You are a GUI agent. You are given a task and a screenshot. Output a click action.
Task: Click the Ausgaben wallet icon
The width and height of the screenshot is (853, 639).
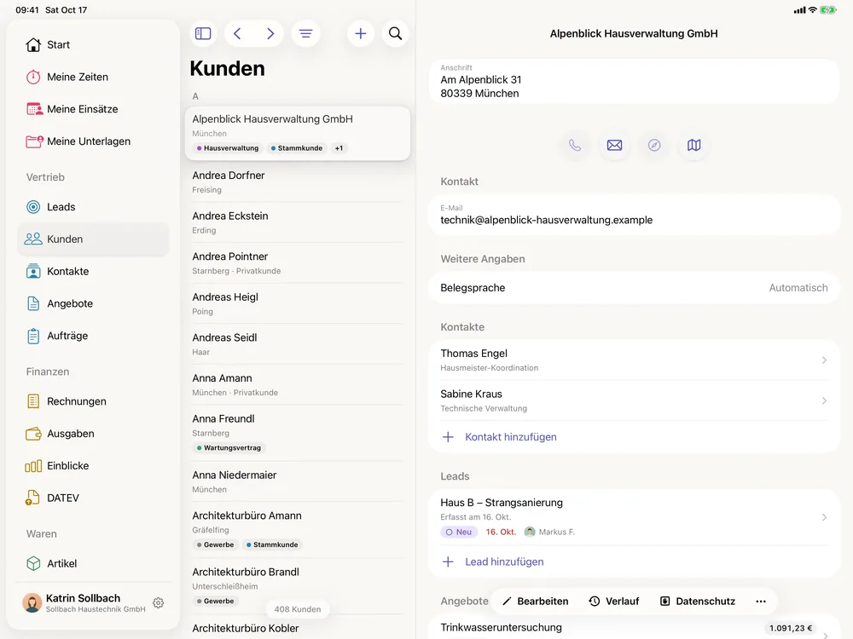point(33,434)
